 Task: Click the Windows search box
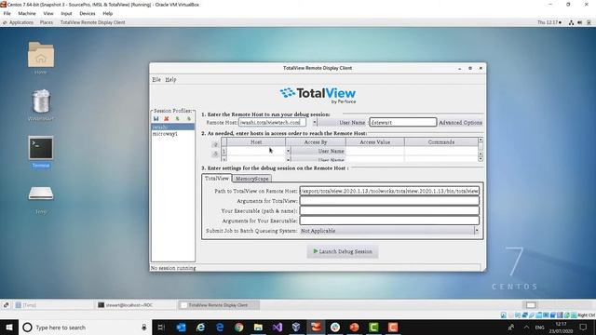point(85,328)
